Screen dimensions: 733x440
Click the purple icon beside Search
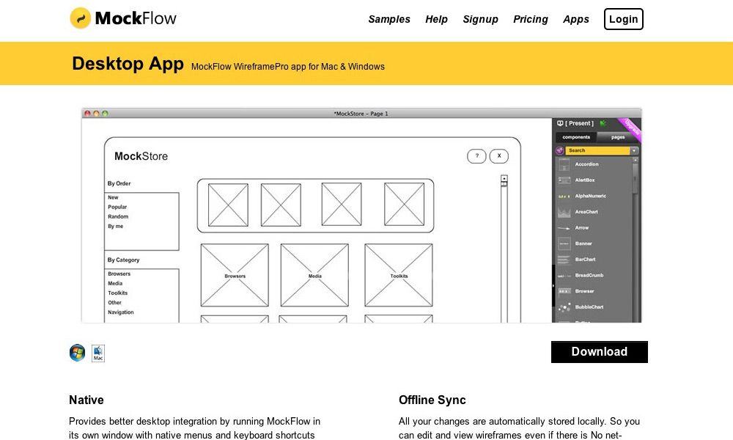tap(559, 150)
